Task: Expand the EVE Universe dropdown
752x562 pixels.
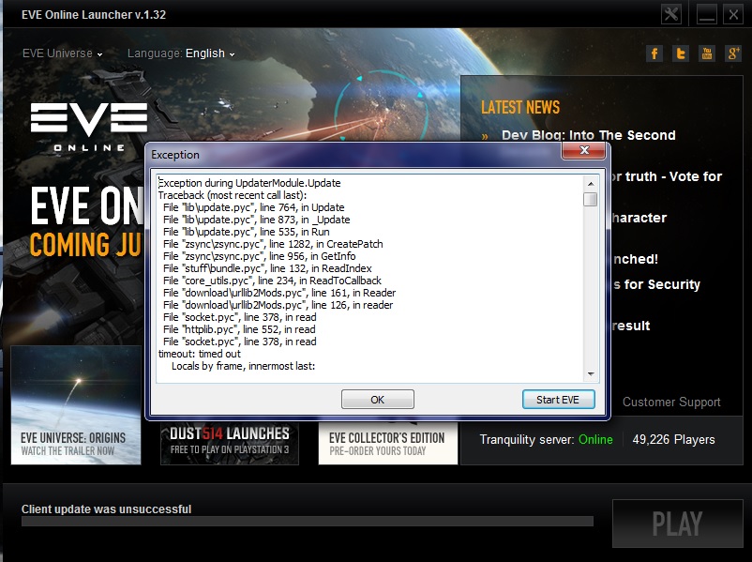Action: coord(62,53)
